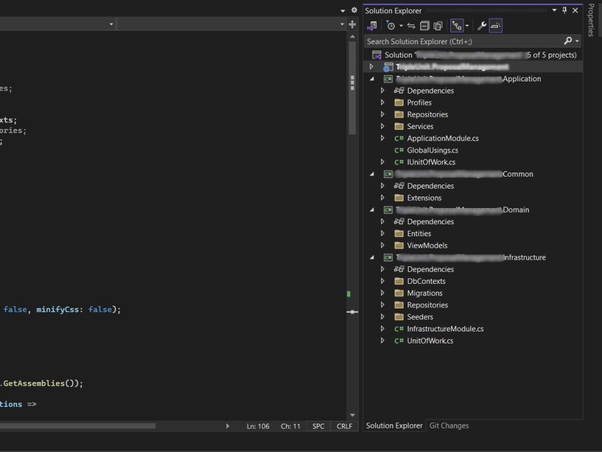Expand the Migrations folder
The width and height of the screenshot is (602, 452).
tap(382, 293)
